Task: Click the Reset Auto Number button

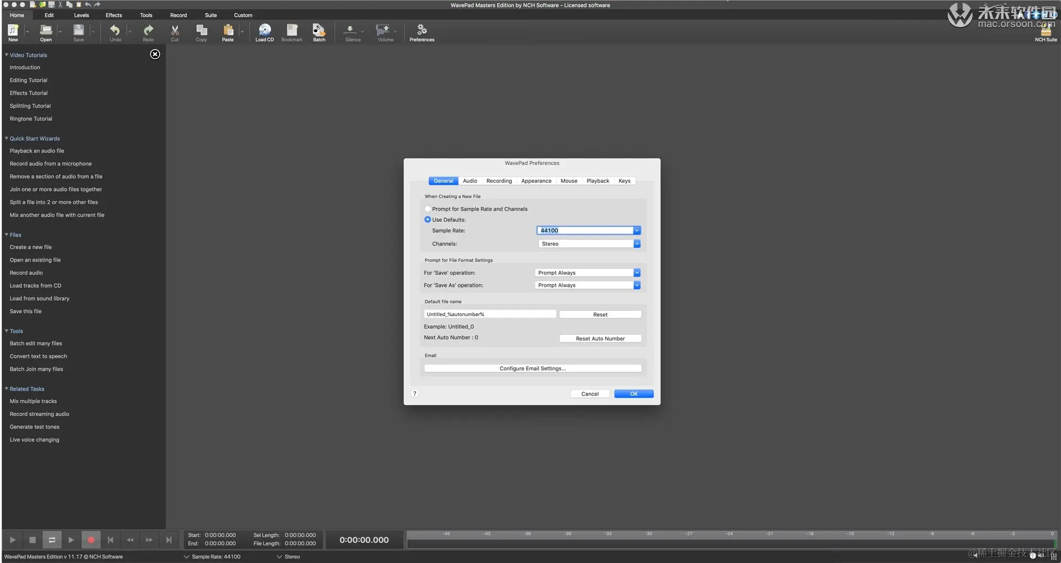Action: click(x=600, y=339)
